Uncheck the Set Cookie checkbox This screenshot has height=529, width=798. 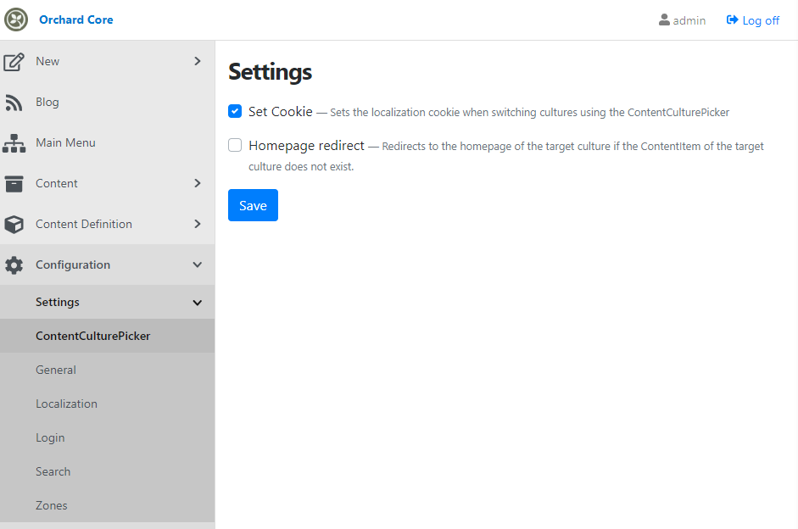click(x=235, y=111)
